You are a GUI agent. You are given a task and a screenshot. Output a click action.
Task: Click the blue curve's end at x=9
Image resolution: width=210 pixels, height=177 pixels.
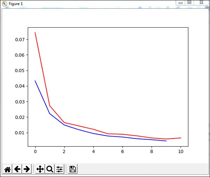pyautogui.click(x=166, y=141)
